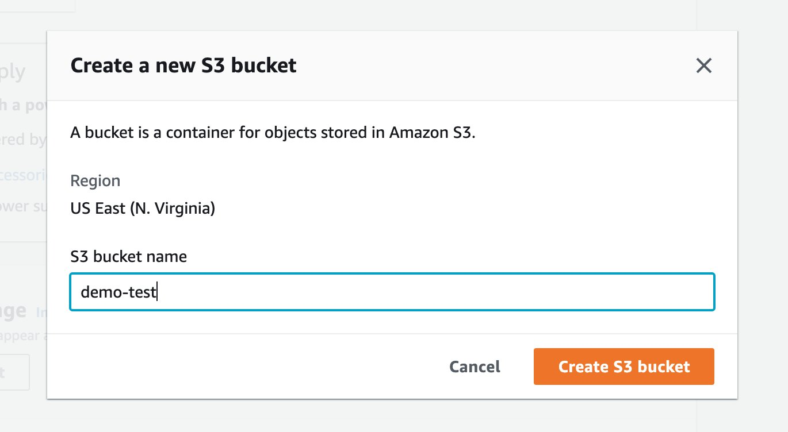The height and width of the screenshot is (432, 788).
Task: Click the partially visible button at bottom left
Action: 14,372
